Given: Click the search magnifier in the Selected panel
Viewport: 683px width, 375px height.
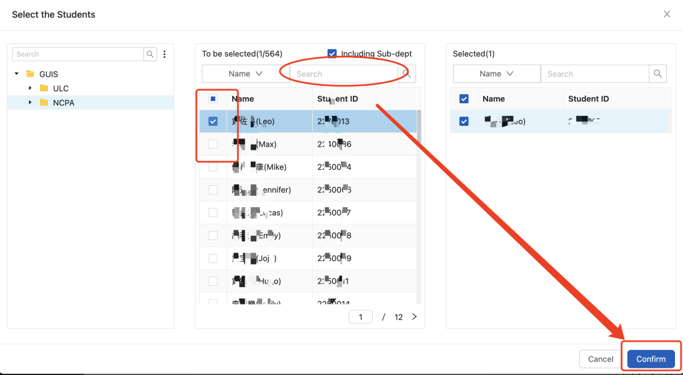Looking at the screenshot, I should click(658, 74).
